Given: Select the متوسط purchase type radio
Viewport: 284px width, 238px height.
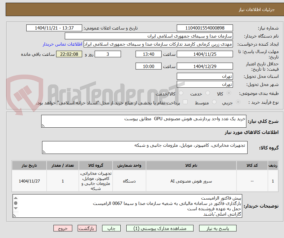Looking at the screenshot, I should tap(214, 102).
